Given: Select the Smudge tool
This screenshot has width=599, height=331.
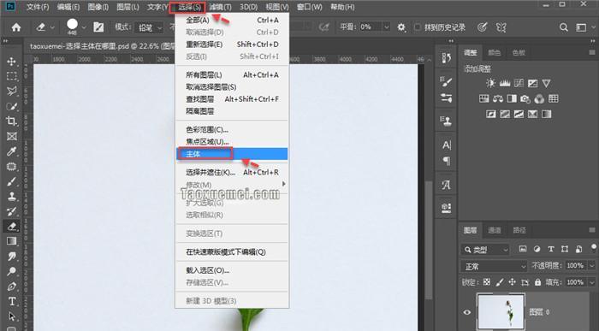Looking at the screenshot, I should pos(11,257).
